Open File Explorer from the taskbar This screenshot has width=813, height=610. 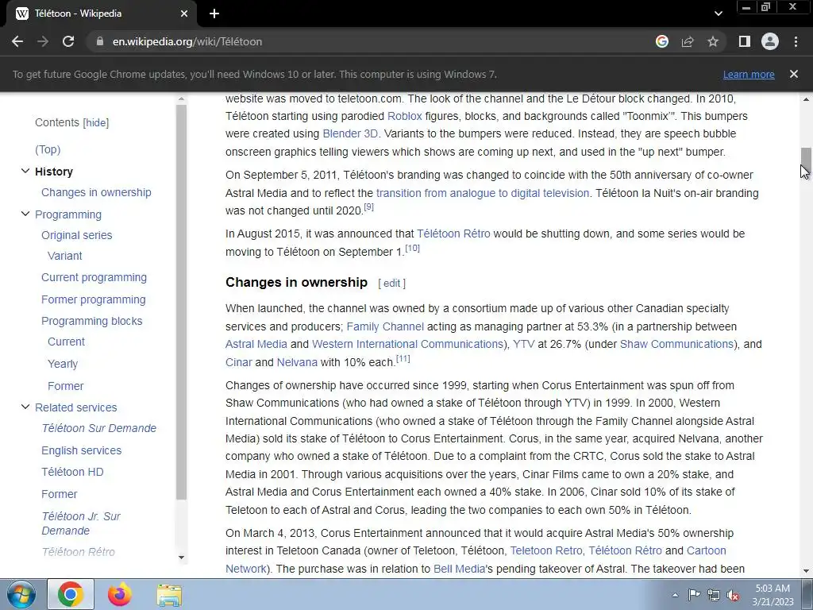click(x=169, y=594)
